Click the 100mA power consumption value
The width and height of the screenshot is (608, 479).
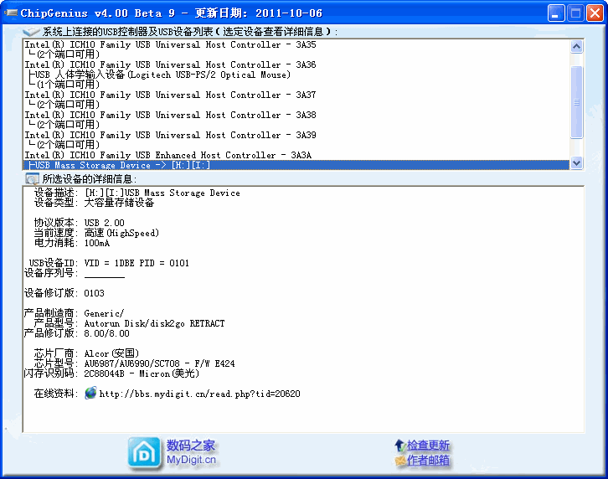coord(97,243)
